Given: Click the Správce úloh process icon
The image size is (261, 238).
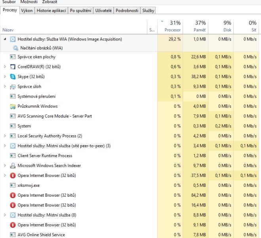Looking at the screenshot, I should point(13,86).
